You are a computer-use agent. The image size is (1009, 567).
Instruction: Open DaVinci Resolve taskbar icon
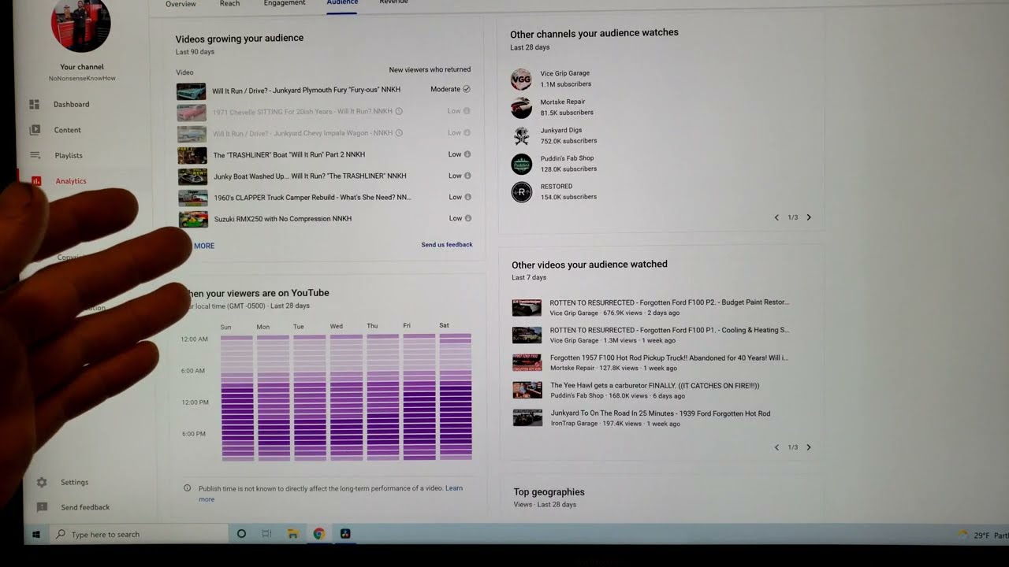345,534
